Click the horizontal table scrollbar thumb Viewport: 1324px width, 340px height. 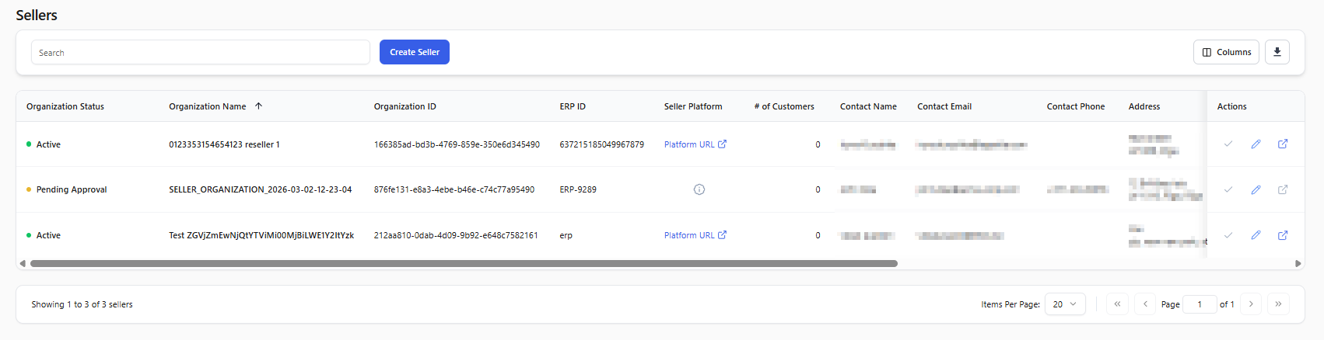(x=464, y=263)
